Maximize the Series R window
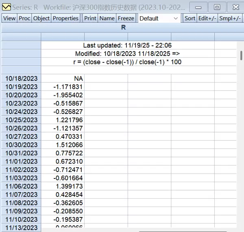This screenshot has width=244, height=232. pos(217,7)
